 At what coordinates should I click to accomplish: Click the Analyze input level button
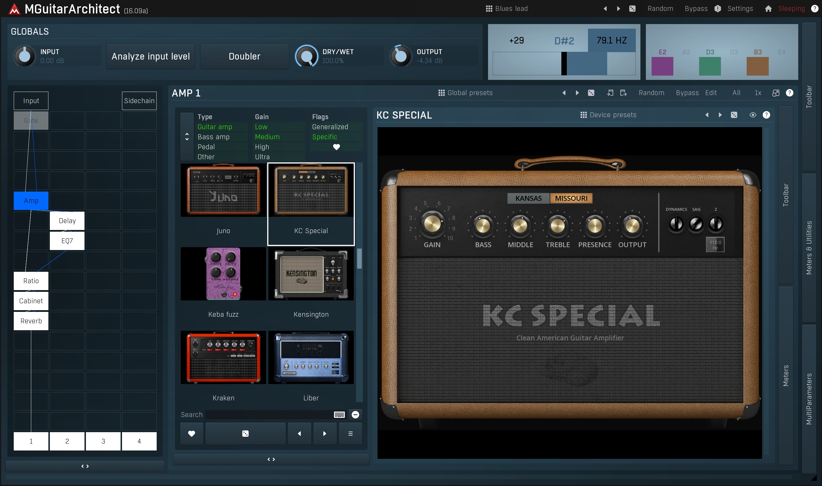tap(151, 56)
